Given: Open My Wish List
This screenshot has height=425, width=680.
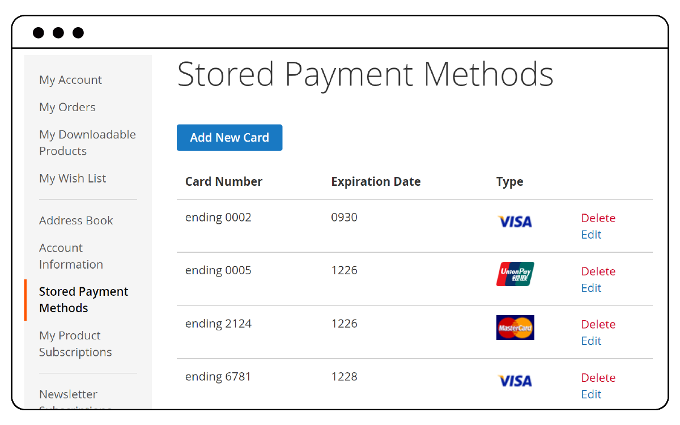Looking at the screenshot, I should (73, 178).
